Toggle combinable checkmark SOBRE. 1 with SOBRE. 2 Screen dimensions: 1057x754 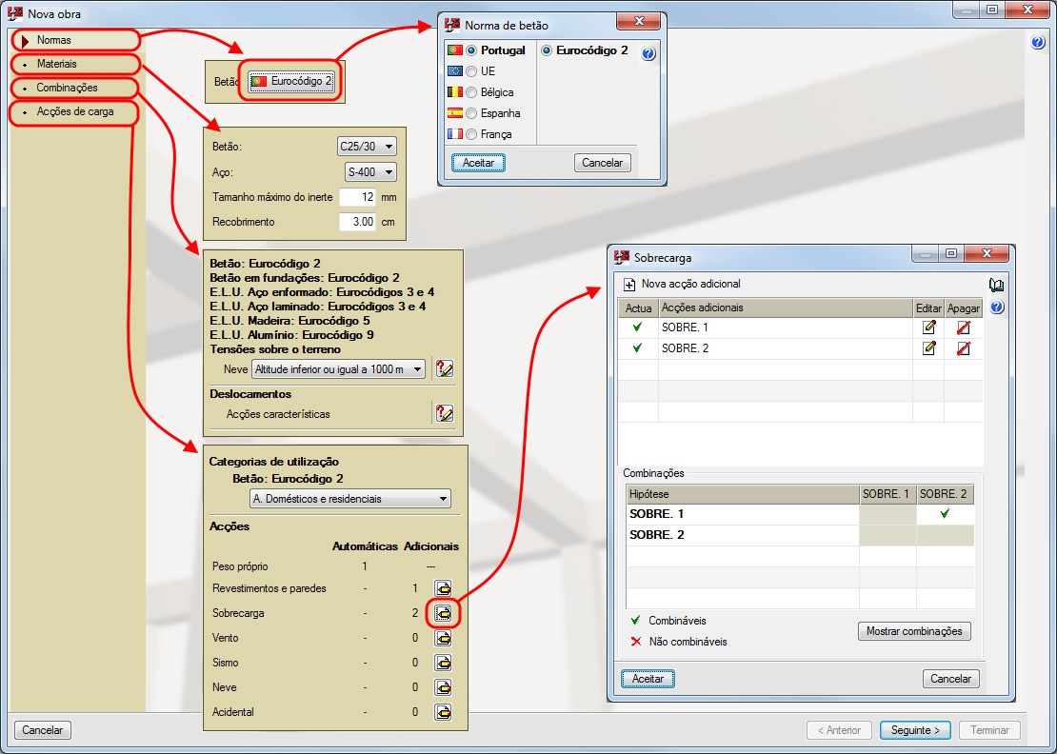coord(945,513)
